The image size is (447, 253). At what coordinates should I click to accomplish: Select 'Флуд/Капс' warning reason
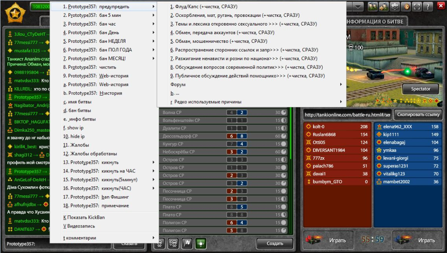pyautogui.click(x=204, y=7)
